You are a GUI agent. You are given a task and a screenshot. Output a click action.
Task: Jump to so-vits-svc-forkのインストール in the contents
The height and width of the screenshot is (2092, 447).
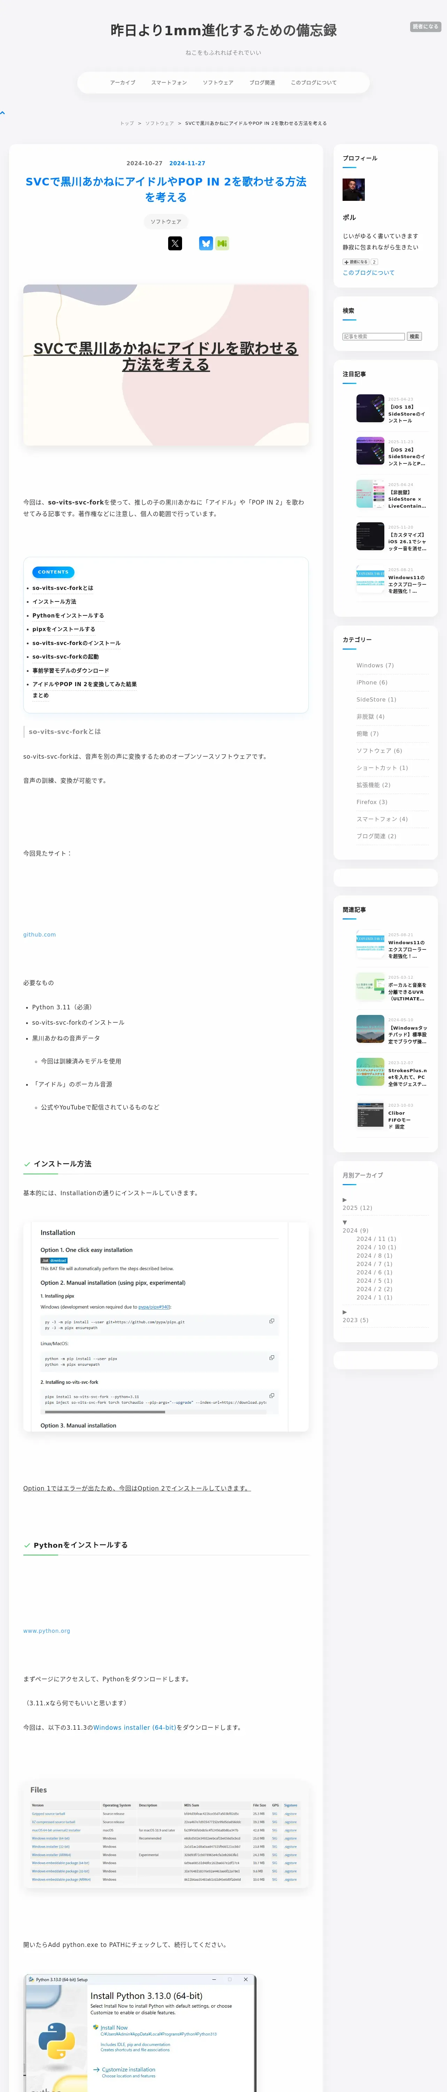click(x=76, y=643)
